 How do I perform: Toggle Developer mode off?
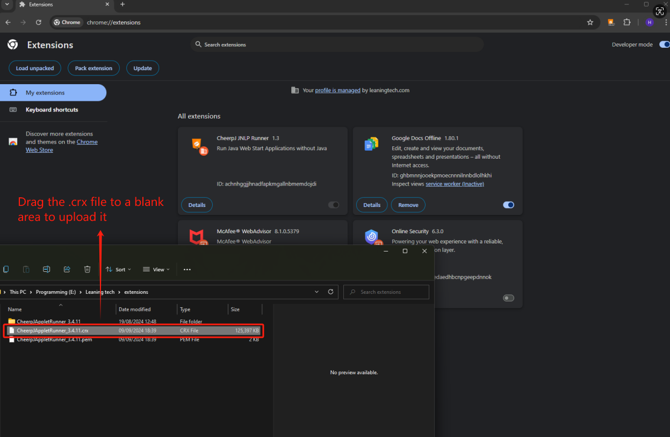[x=664, y=45]
